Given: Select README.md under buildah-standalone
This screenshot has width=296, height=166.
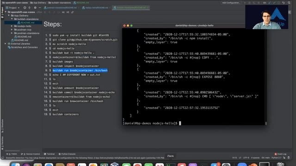Looking at the screenshot, I should pos(26,23).
